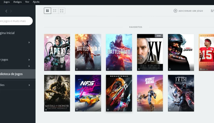Click download icon on Final Fantasy XV tile
The height and width of the screenshot is (123, 214).
tap(139, 69)
